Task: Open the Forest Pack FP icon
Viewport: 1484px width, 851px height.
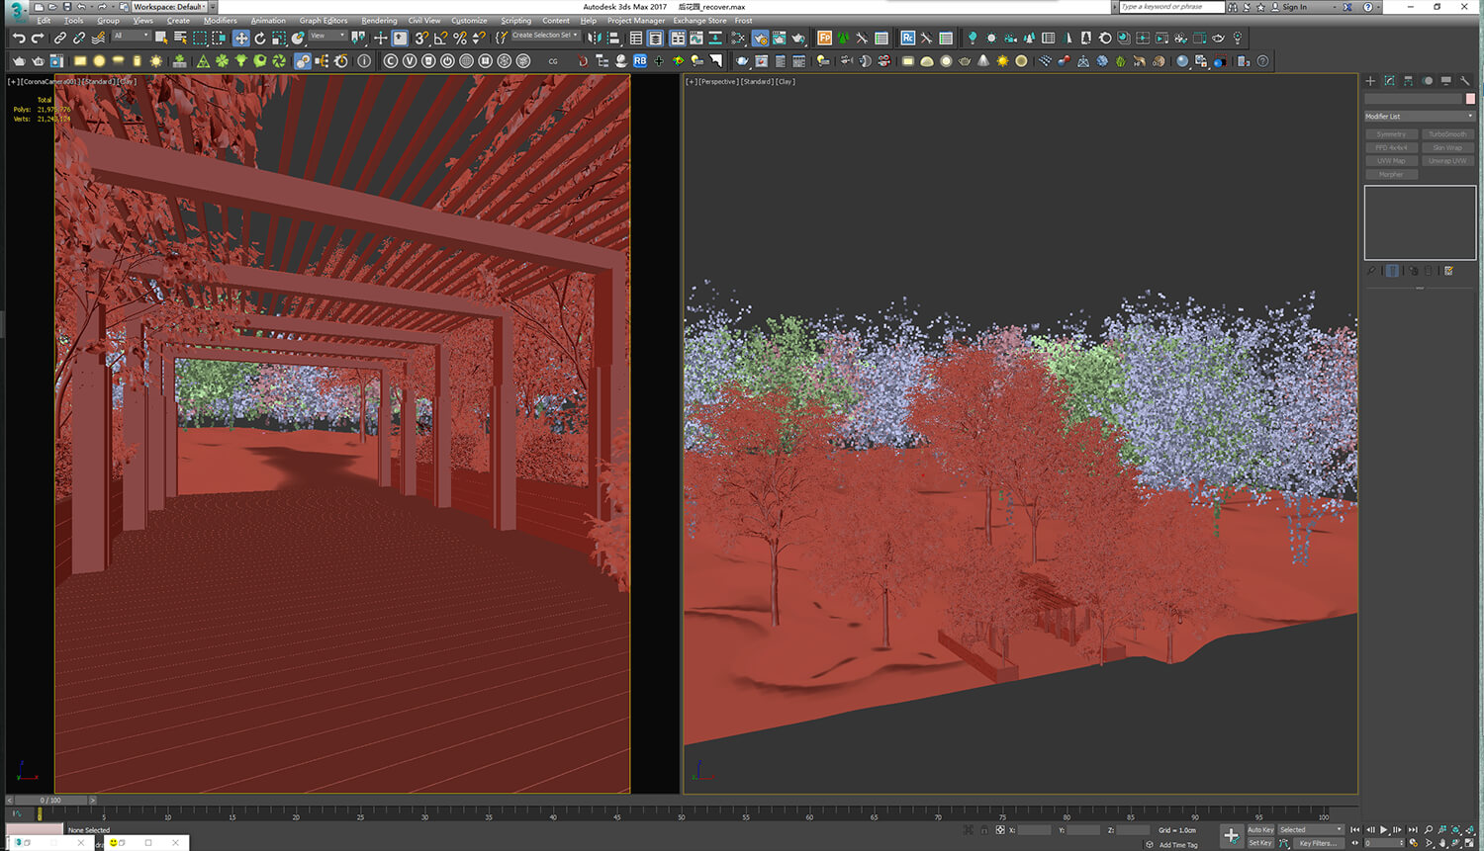Action: coord(824,38)
